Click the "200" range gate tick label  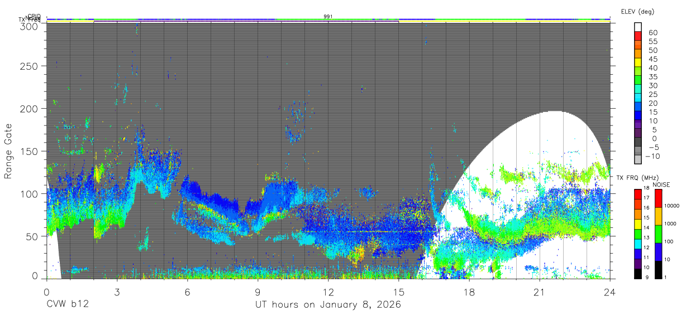coord(30,109)
